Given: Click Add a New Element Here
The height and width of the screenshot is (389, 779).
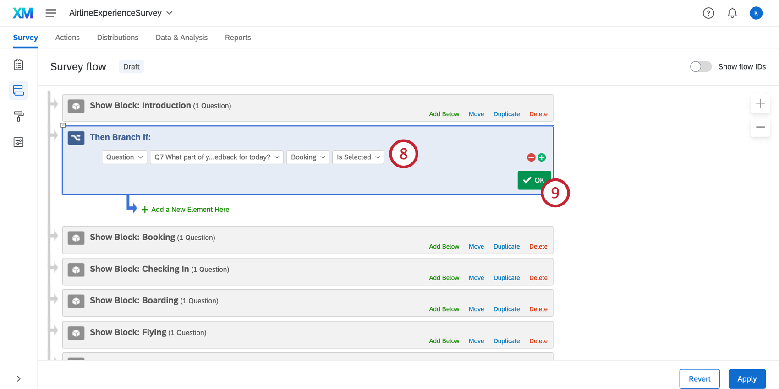Looking at the screenshot, I should tap(185, 210).
